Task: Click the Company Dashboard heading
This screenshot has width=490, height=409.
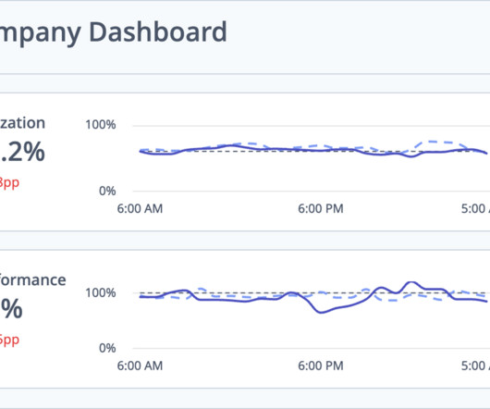Action: pos(113,32)
